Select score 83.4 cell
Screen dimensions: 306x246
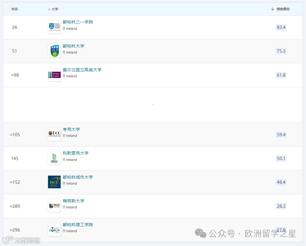click(281, 27)
